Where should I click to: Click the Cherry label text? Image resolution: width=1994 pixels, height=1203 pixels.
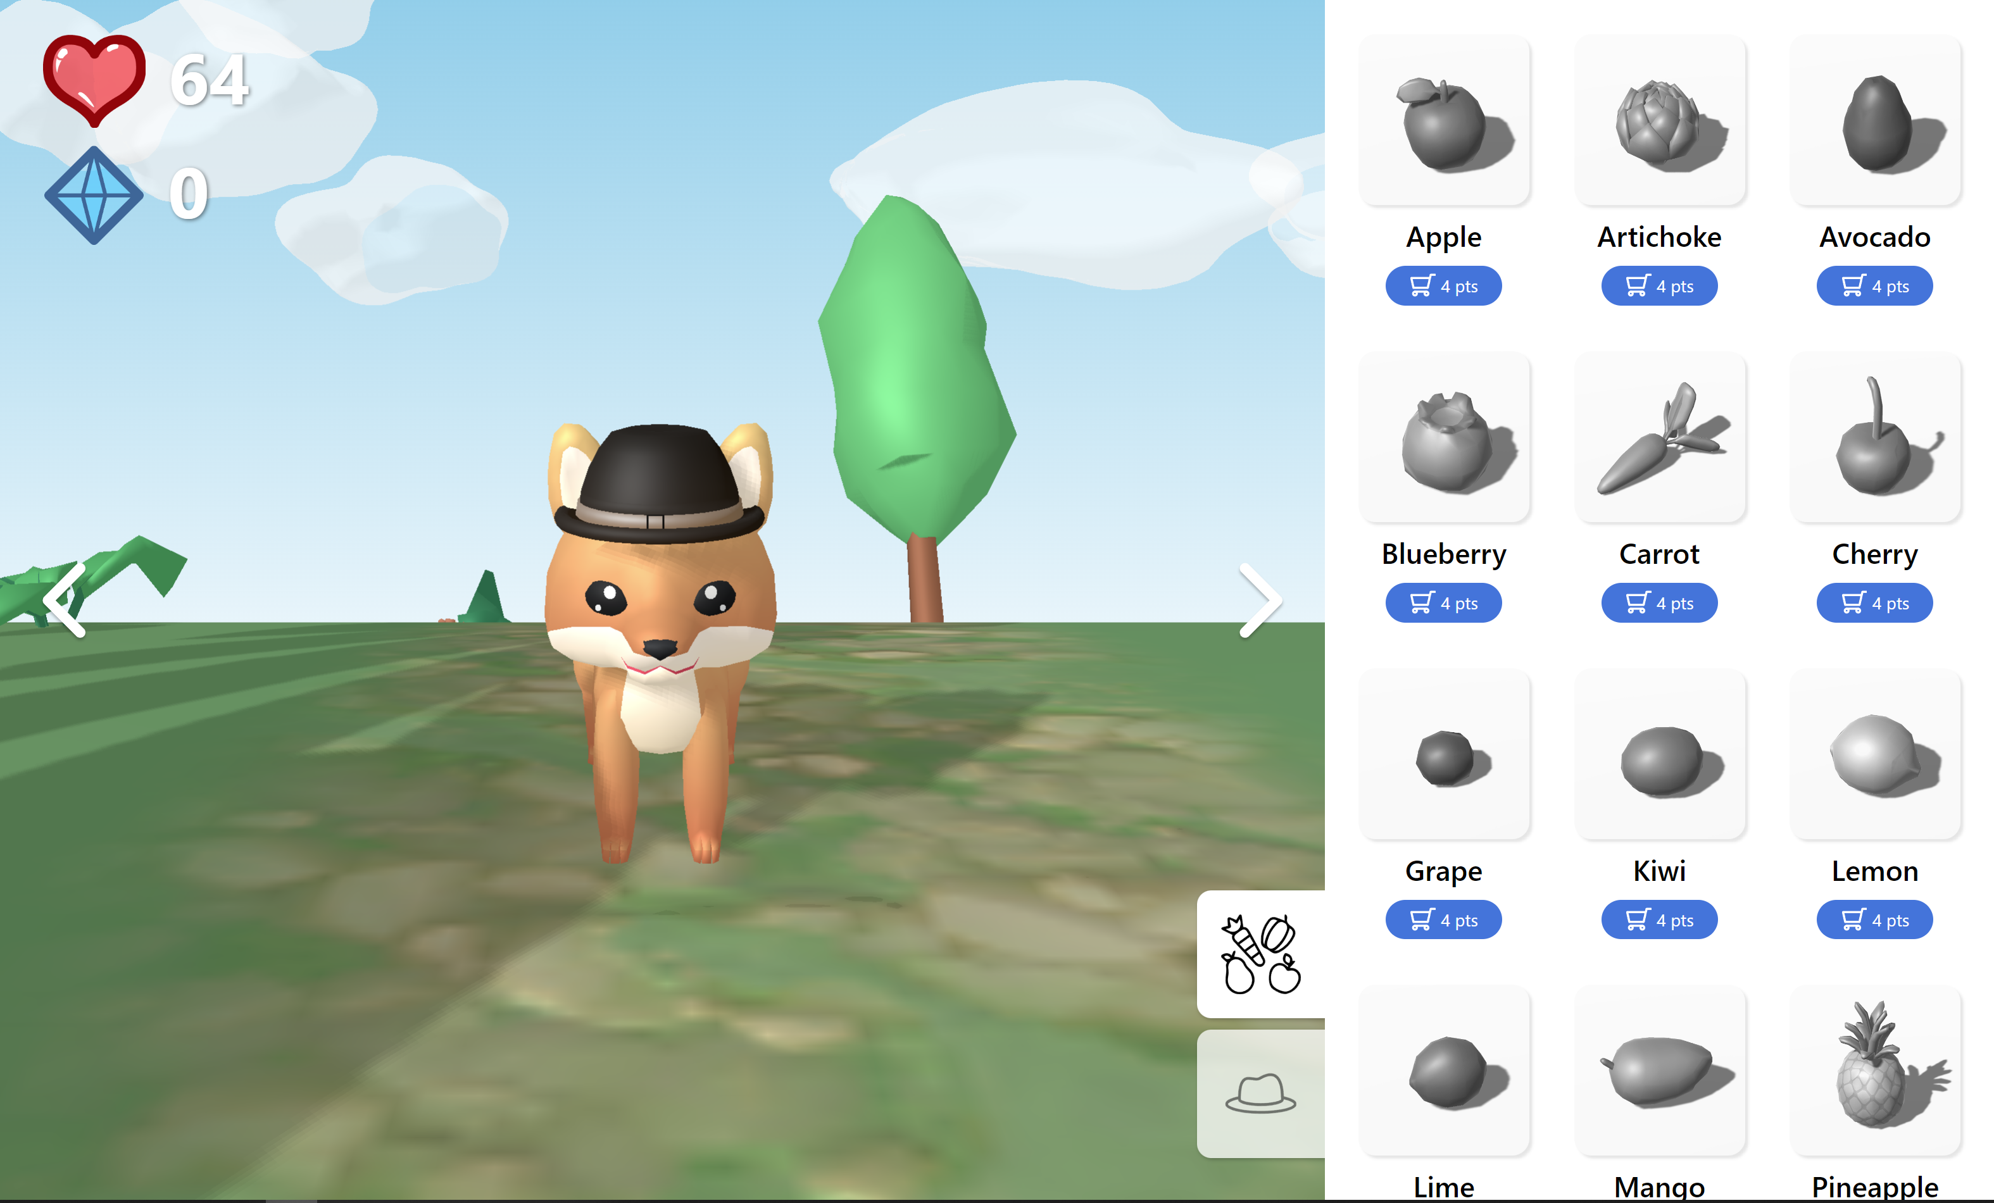tap(1875, 554)
